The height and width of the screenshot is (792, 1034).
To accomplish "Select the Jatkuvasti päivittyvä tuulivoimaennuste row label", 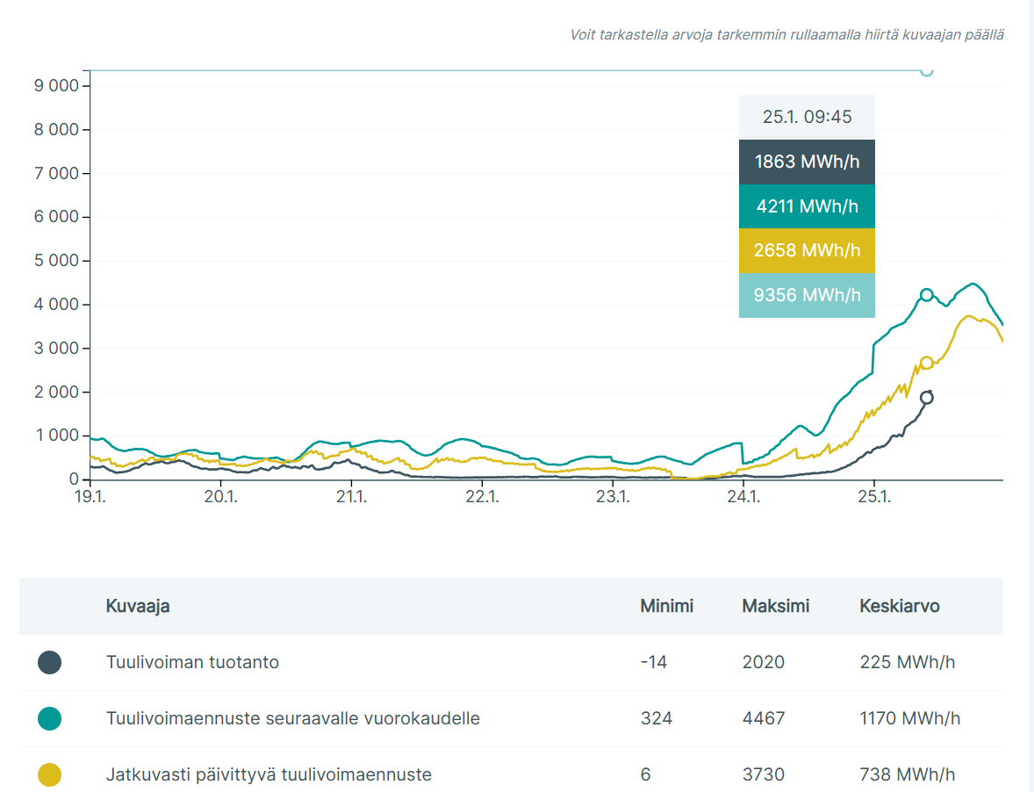I will coord(269,774).
